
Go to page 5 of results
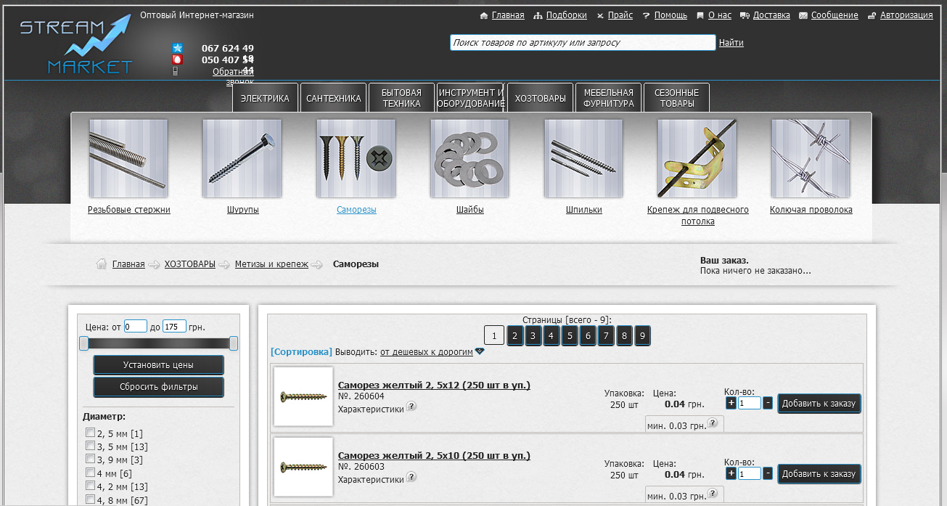570,336
